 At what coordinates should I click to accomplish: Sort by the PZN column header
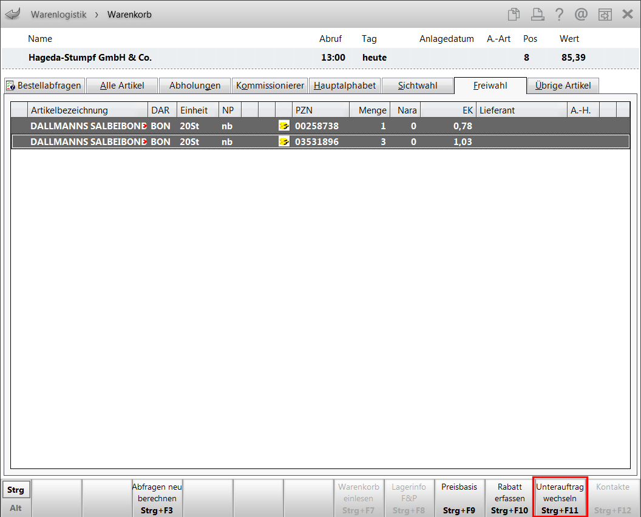pos(320,110)
